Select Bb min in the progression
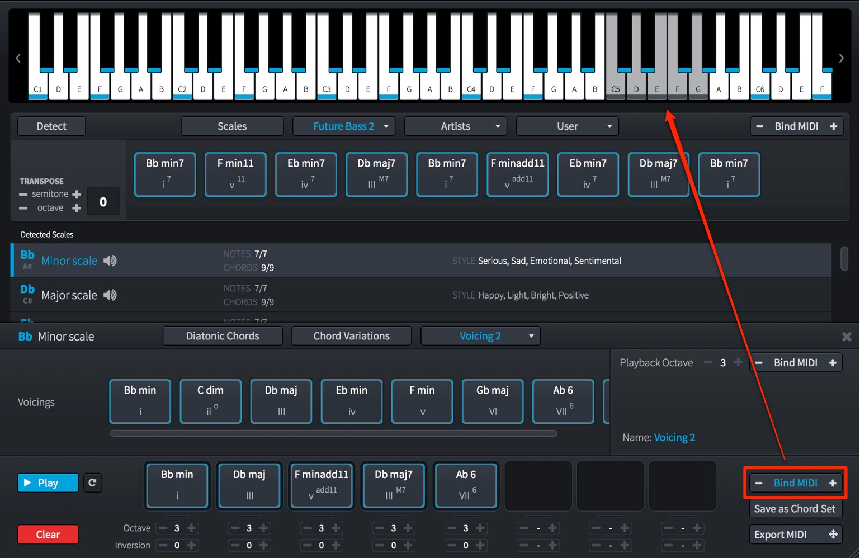 tap(177, 485)
